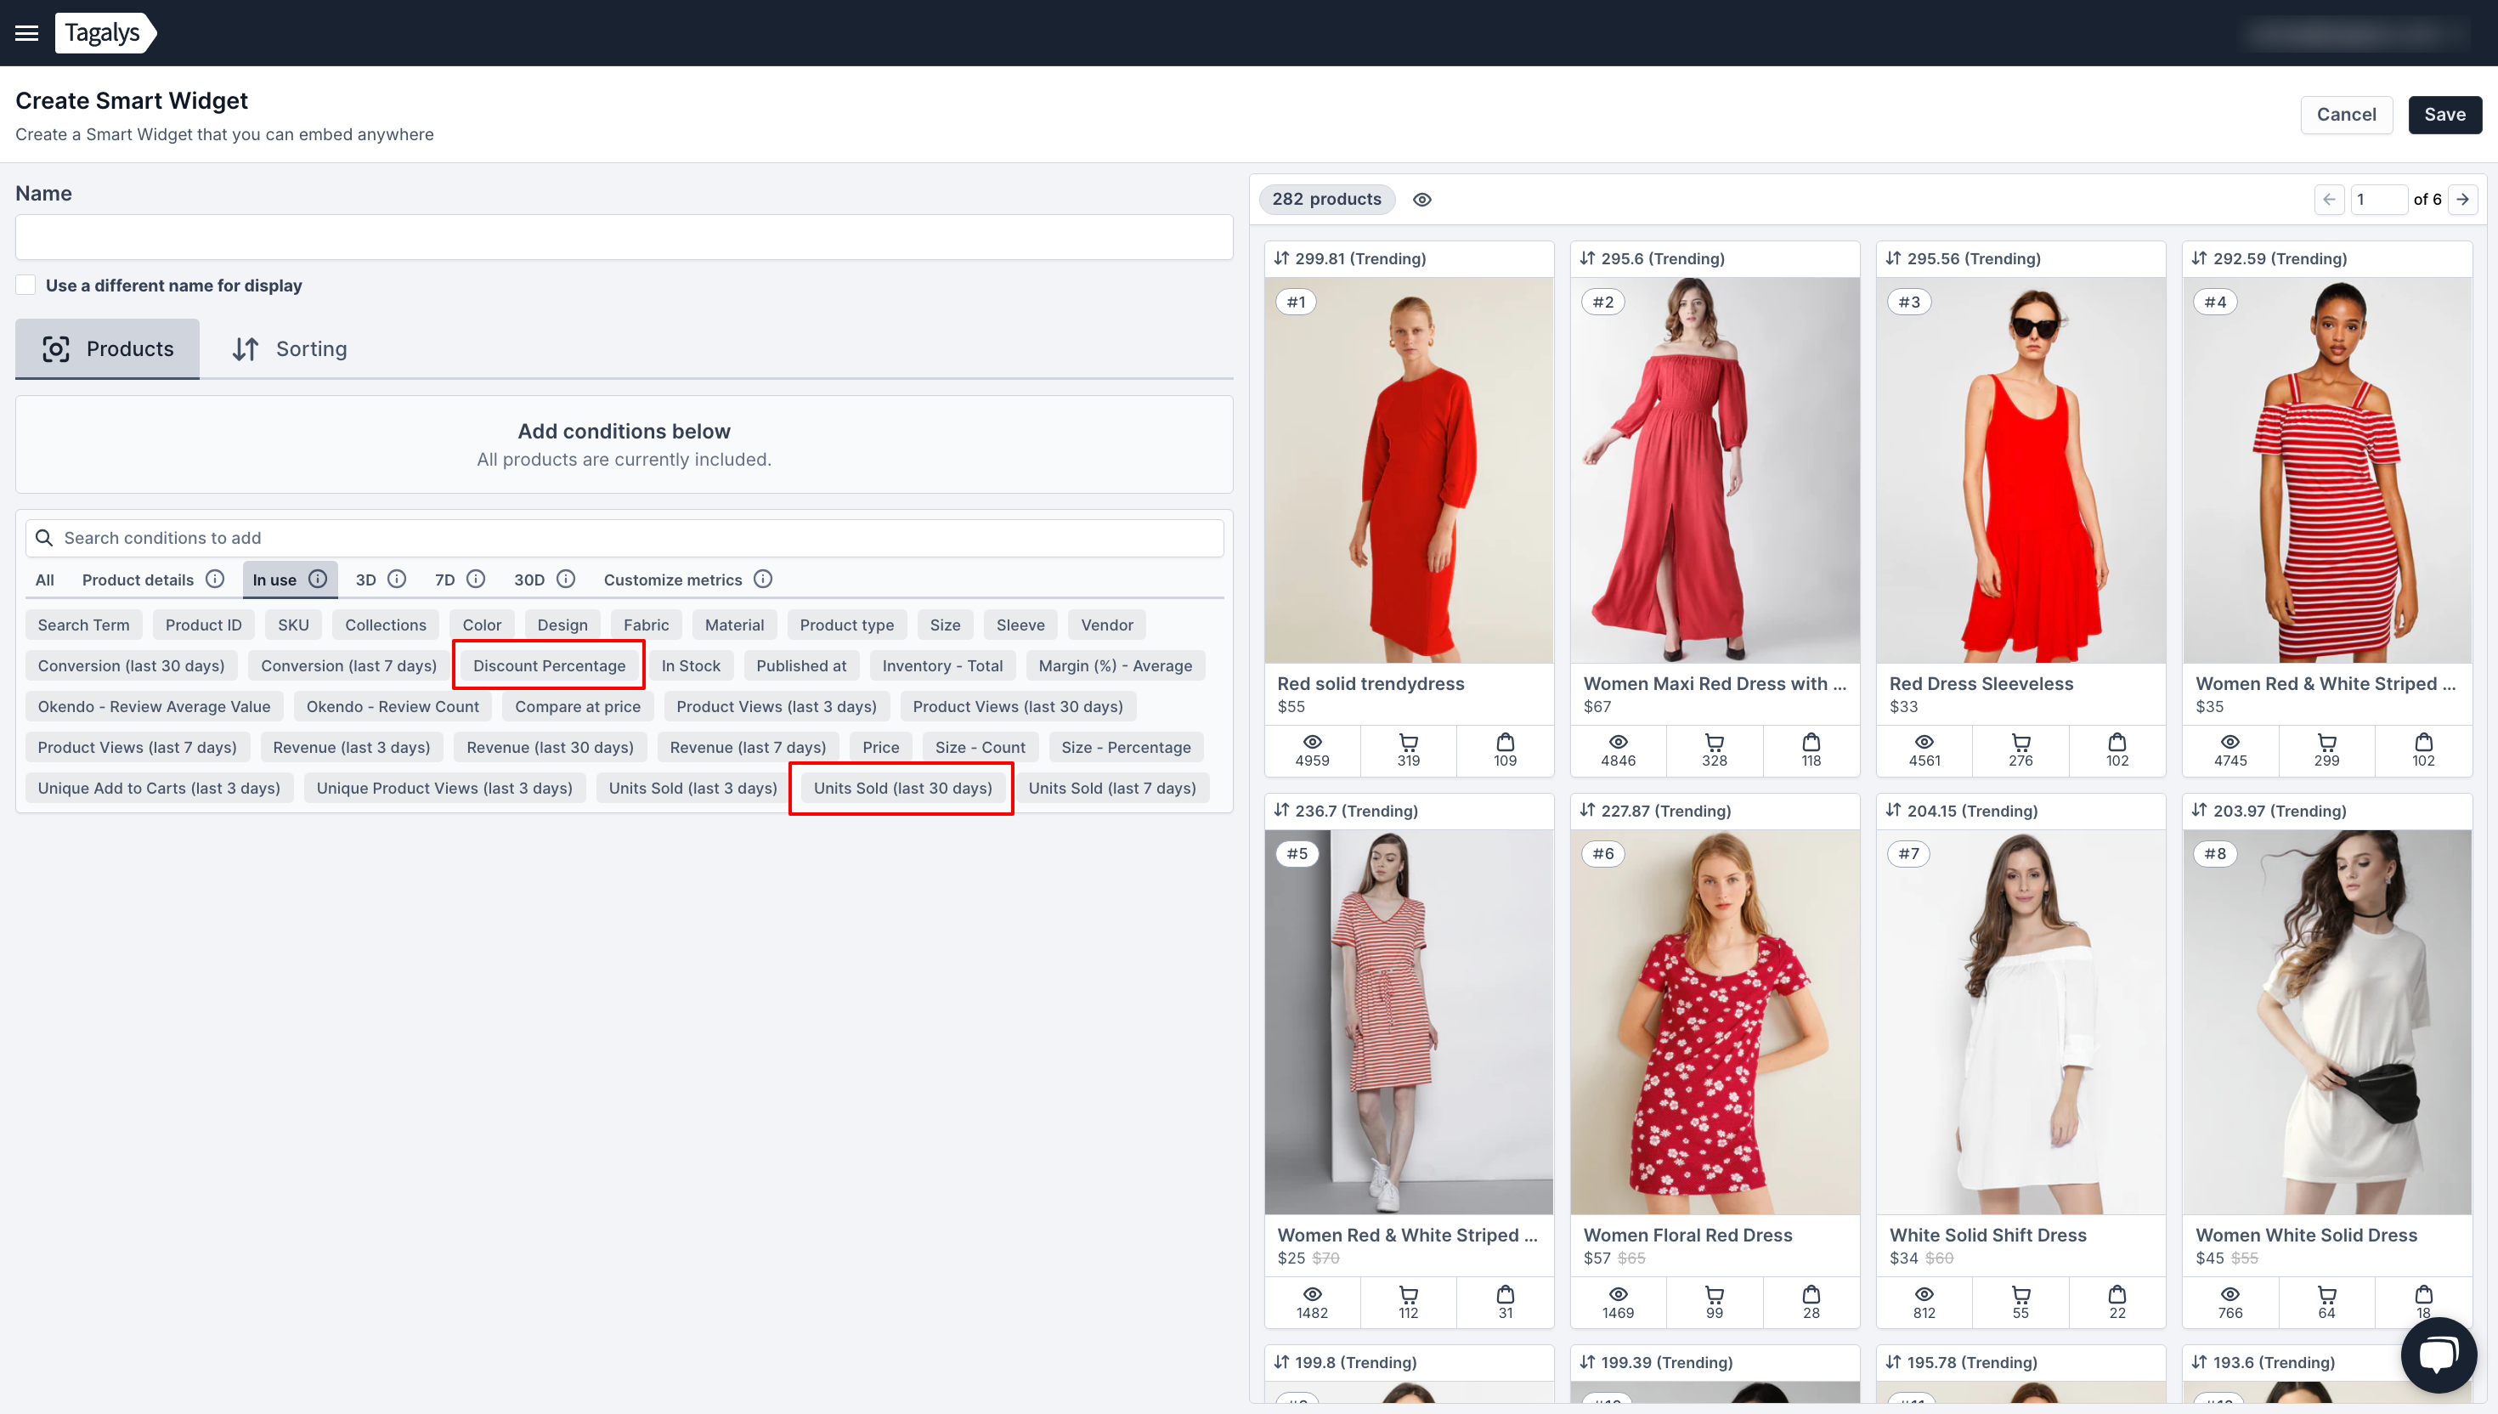The image size is (2498, 1414).
Task: Click the Name input field
Action: point(624,237)
